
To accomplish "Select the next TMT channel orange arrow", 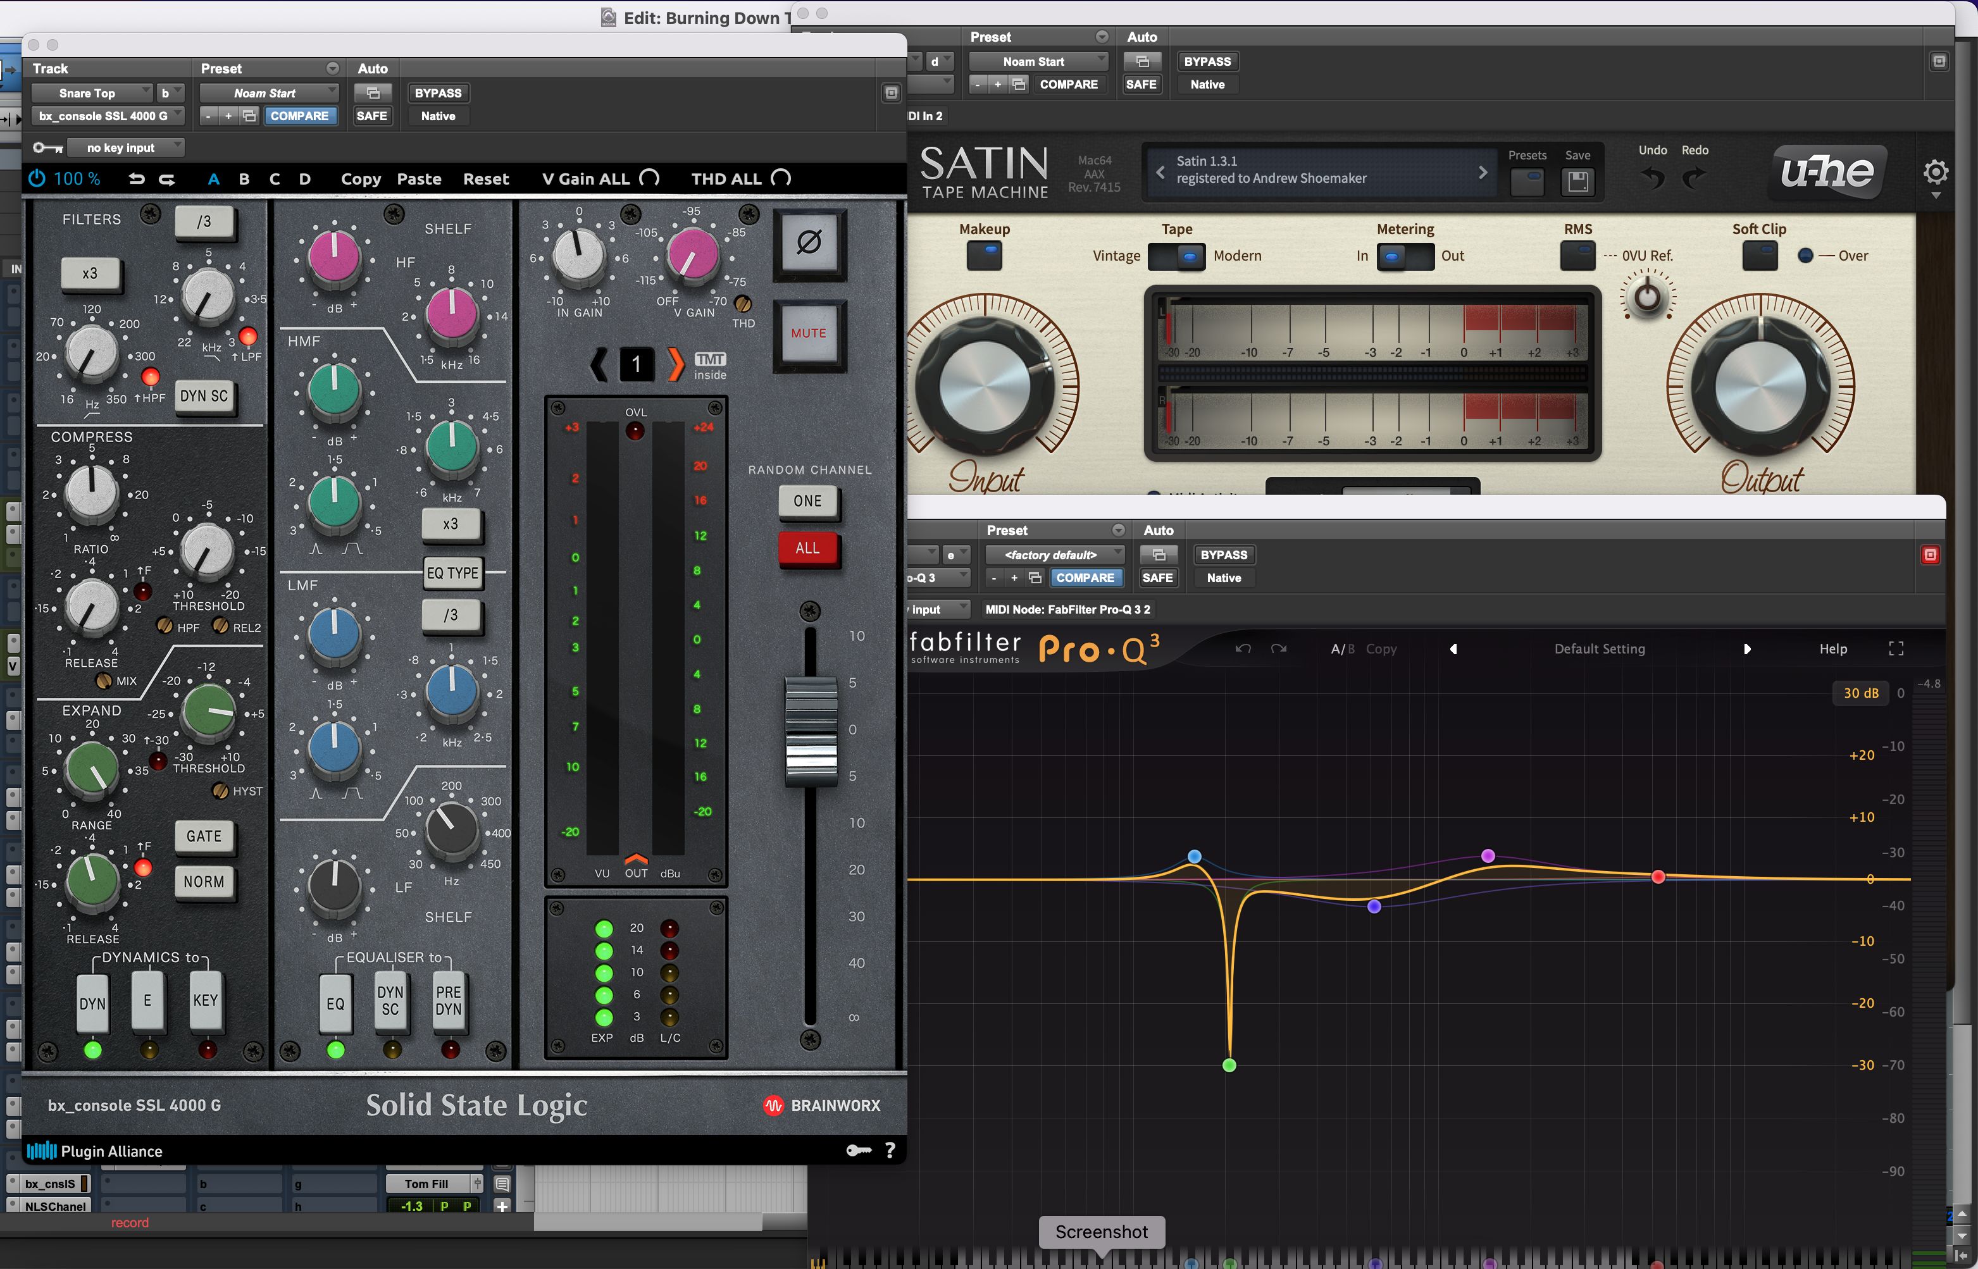I will [675, 364].
